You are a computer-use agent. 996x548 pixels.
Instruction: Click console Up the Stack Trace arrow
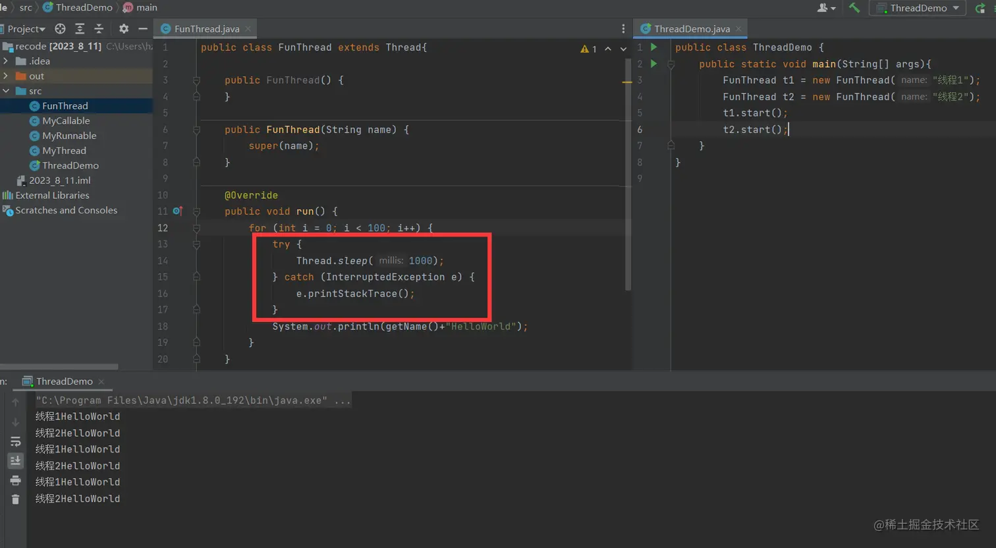pos(15,402)
